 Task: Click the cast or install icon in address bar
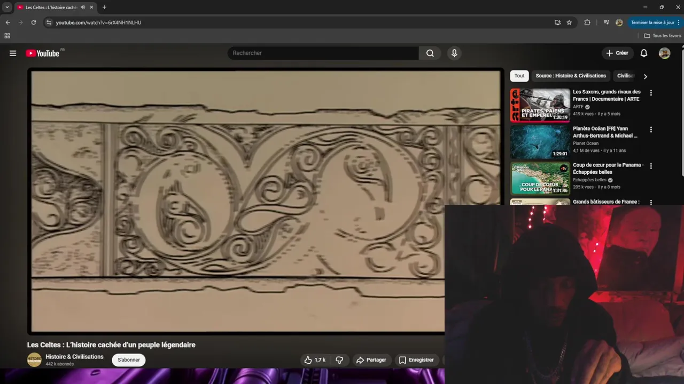click(x=557, y=22)
